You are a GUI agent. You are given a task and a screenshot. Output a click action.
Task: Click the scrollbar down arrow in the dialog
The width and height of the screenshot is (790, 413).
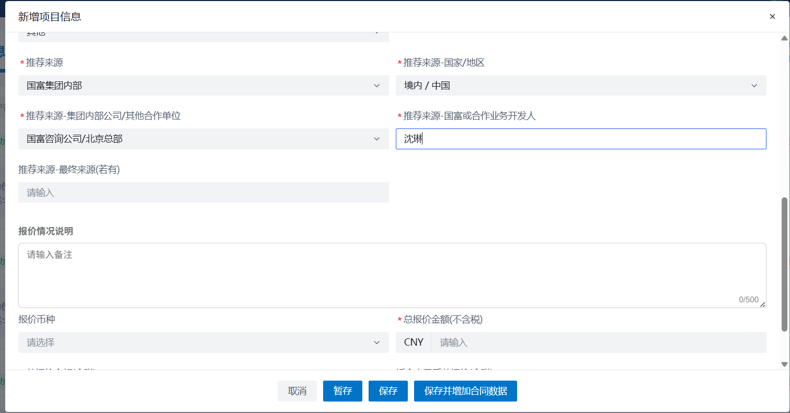(784, 364)
